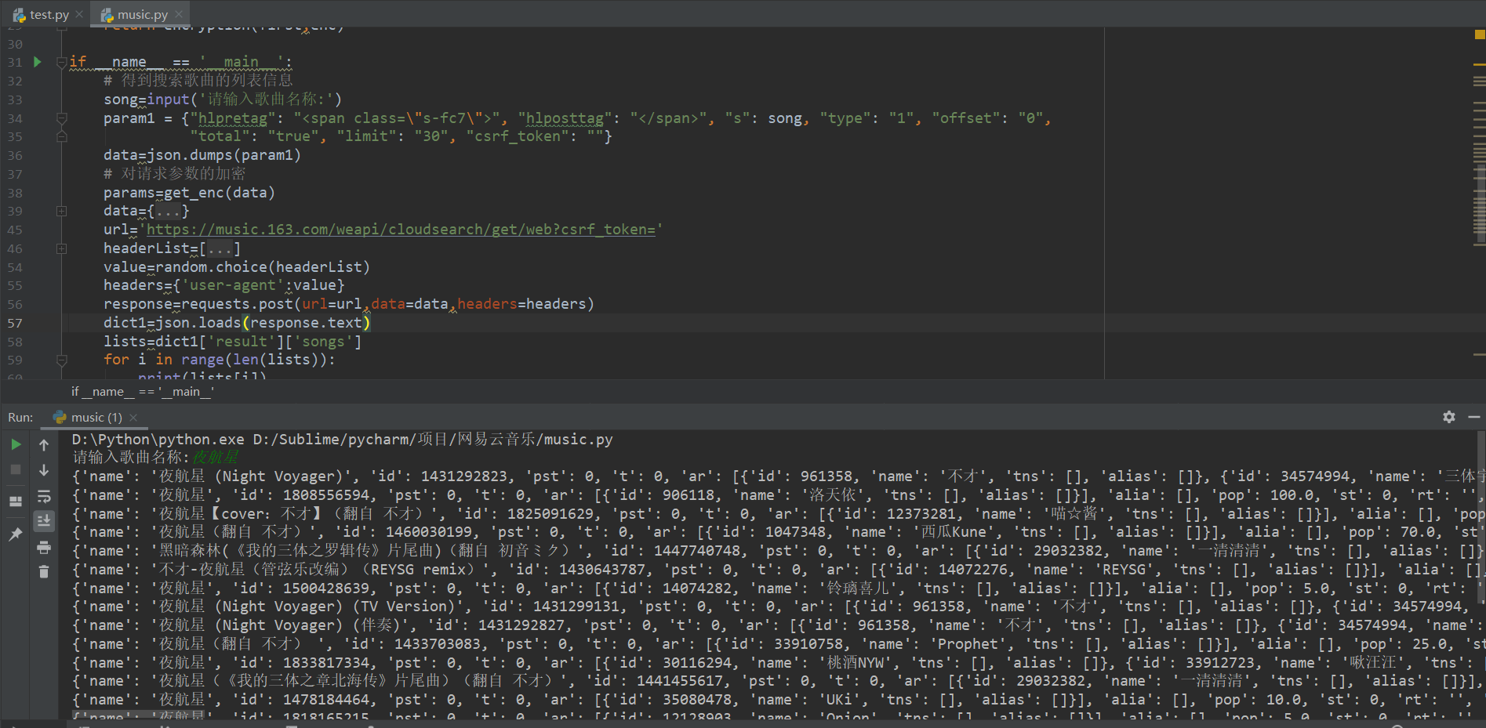1486x728 pixels.
Task: Jump down the stack trace with down arrow
Action: (44, 470)
